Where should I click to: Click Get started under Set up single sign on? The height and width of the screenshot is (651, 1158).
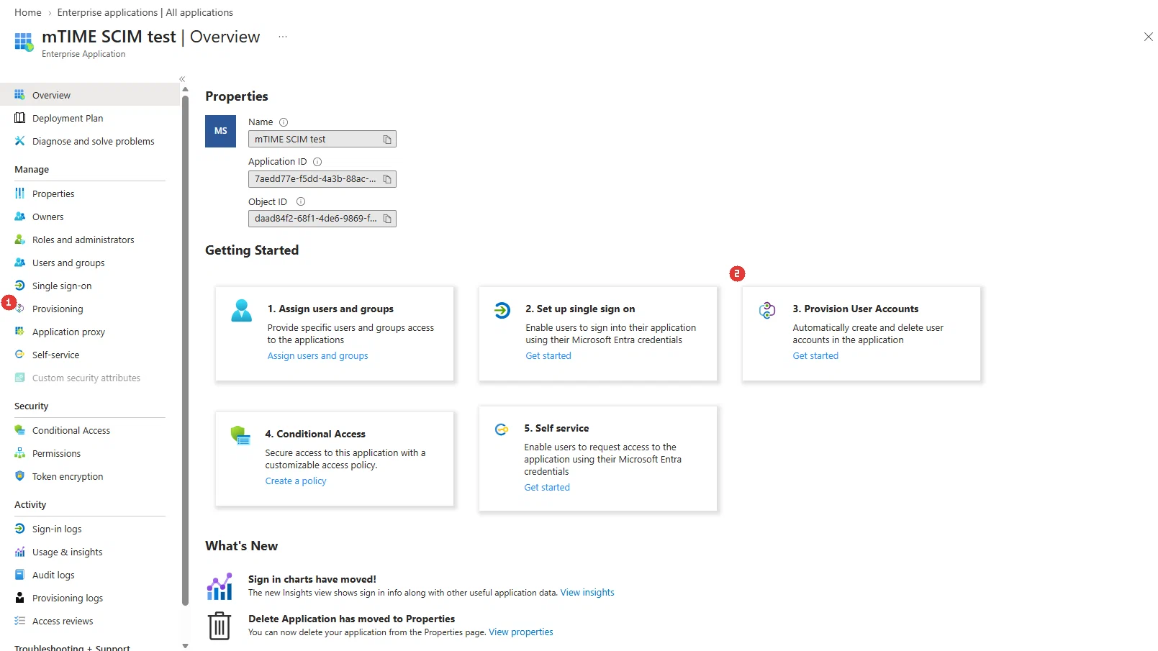click(x=548, y=356)
